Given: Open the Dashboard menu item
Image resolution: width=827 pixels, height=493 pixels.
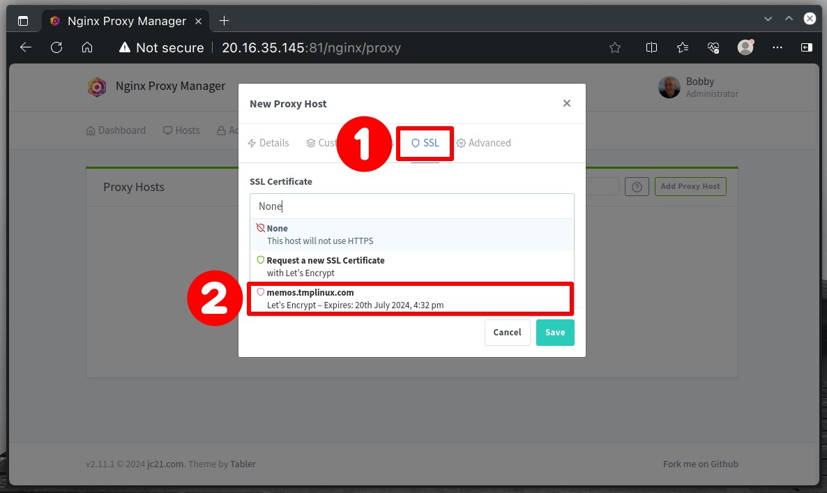Looking at the screenshot, I should point(116,130).
